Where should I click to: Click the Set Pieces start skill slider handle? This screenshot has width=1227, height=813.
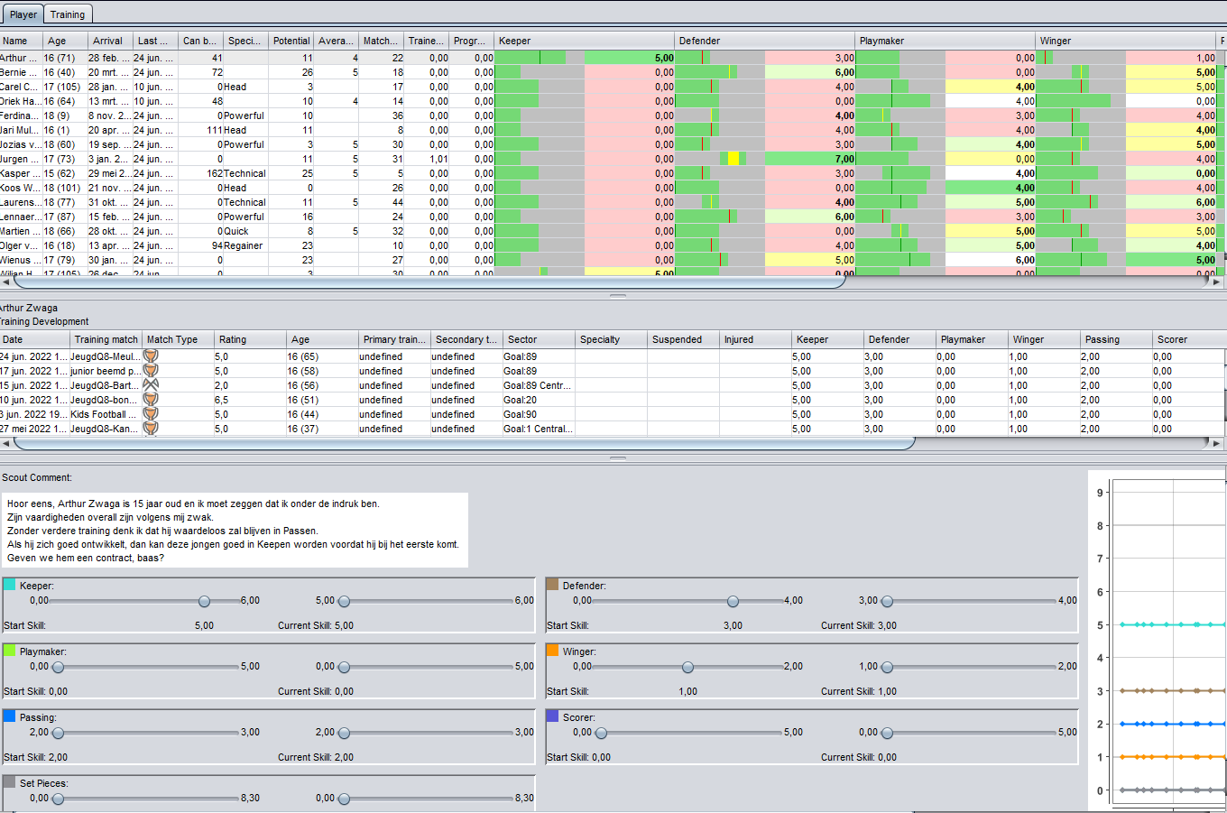pos(58,799)
